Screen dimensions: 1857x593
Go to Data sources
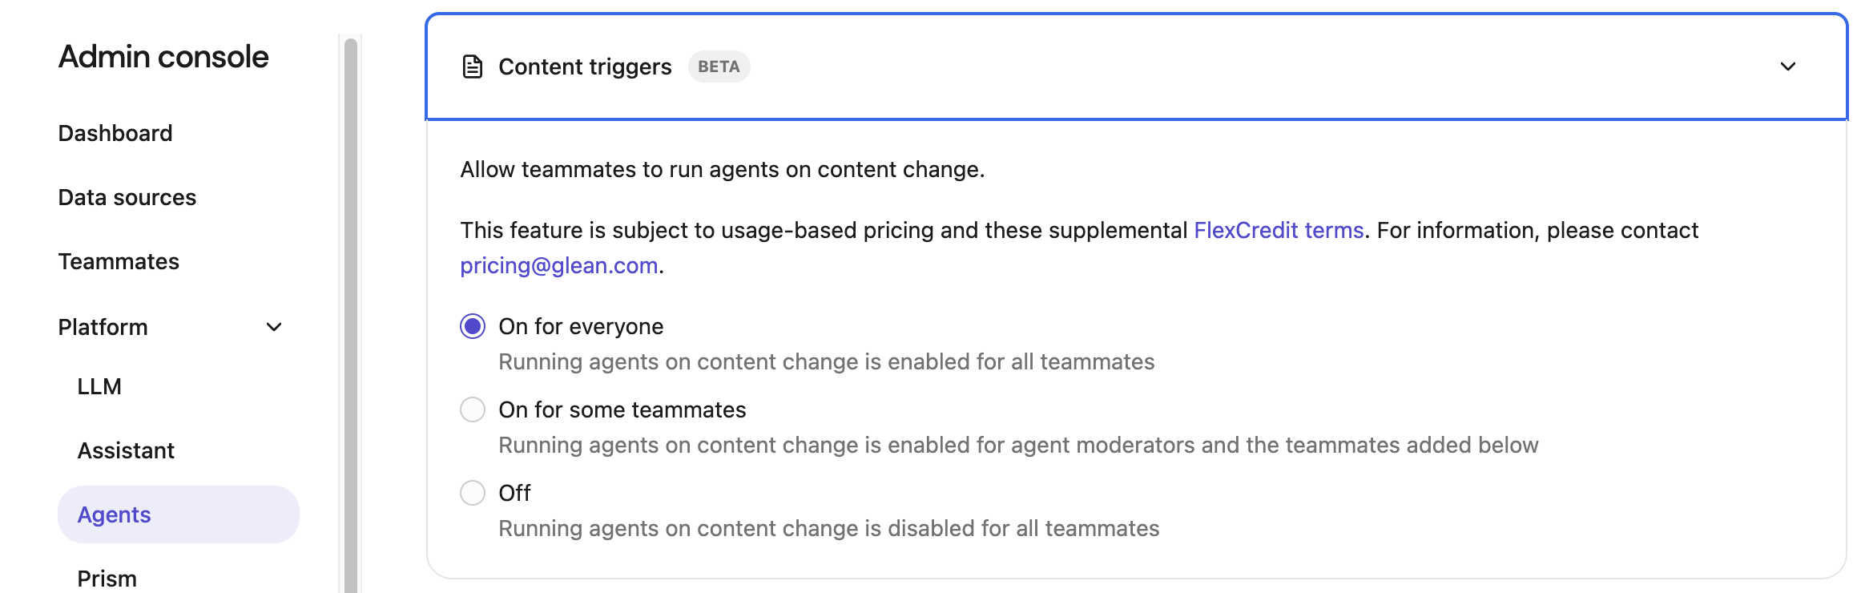pyautogui.click(x=127, y=197)
